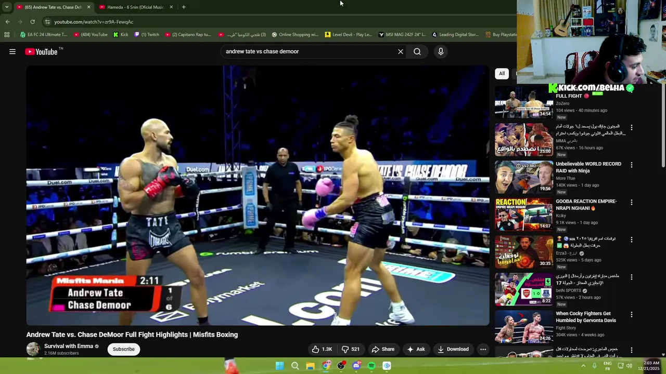Open the Erza3 30:35 video thumbnail

coord(524,252)
